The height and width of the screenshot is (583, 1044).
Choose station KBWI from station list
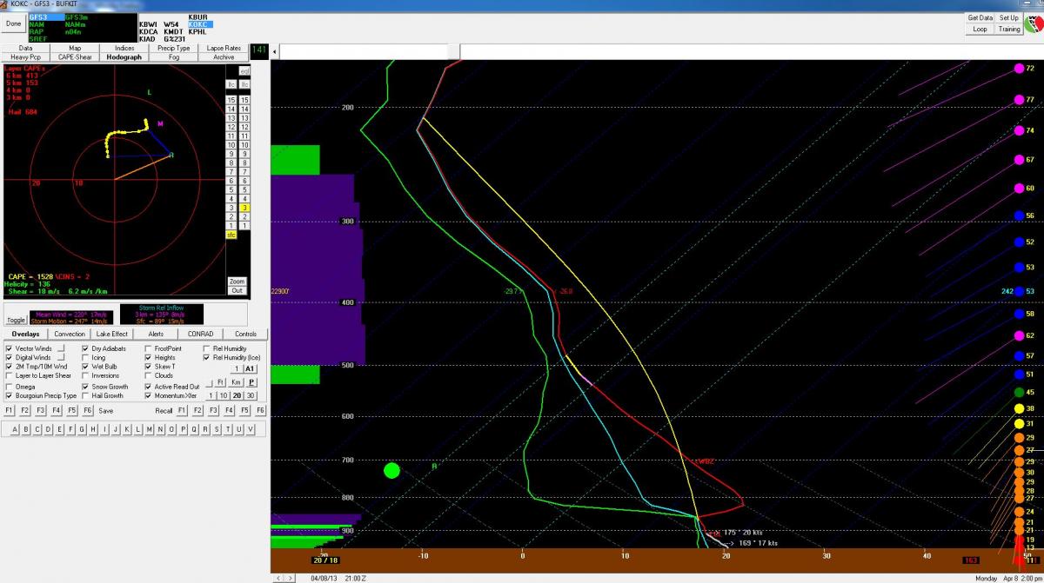pyautogui.click(x=149, y=24)
